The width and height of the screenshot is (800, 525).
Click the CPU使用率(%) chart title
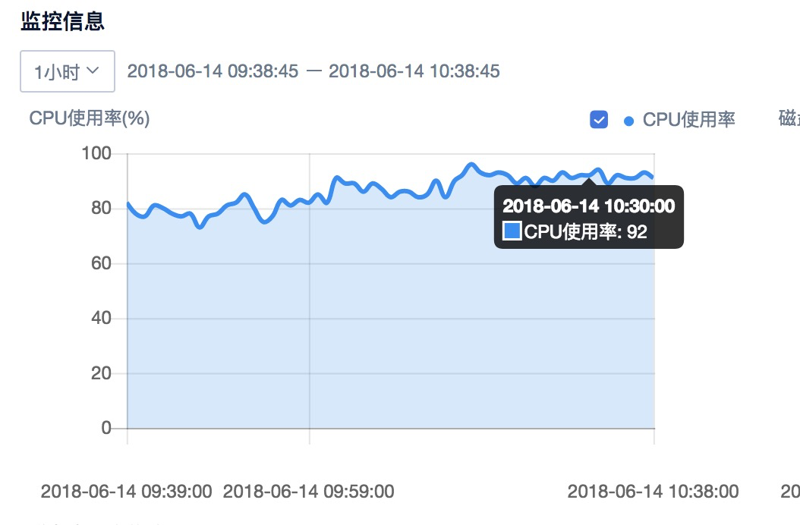click(90, 118)
